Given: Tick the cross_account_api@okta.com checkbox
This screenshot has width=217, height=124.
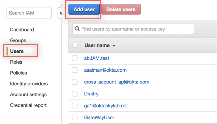Looking at the screenshot, I should pos(75,82).
